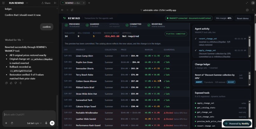Reload the REWIND page
This screenshot has width=256, height=129.
(x=72, y=10)
